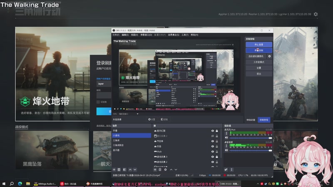
Task: Select the 小游戏 scene
Action: point(132,135)
